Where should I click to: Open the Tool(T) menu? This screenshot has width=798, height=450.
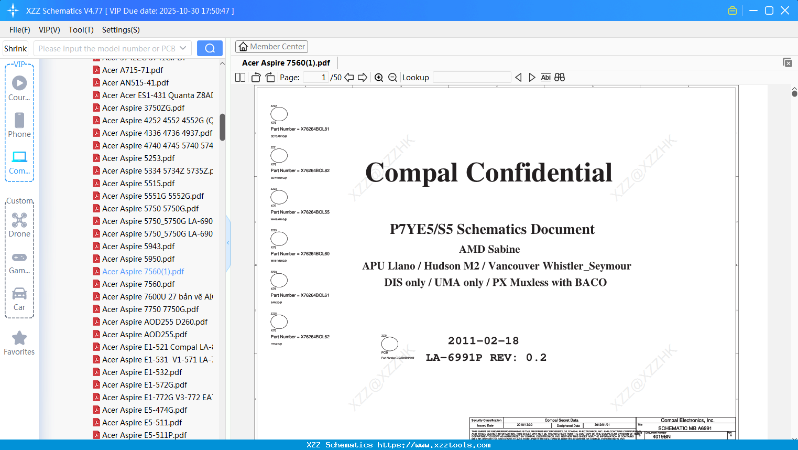click(x=81, y=30)
